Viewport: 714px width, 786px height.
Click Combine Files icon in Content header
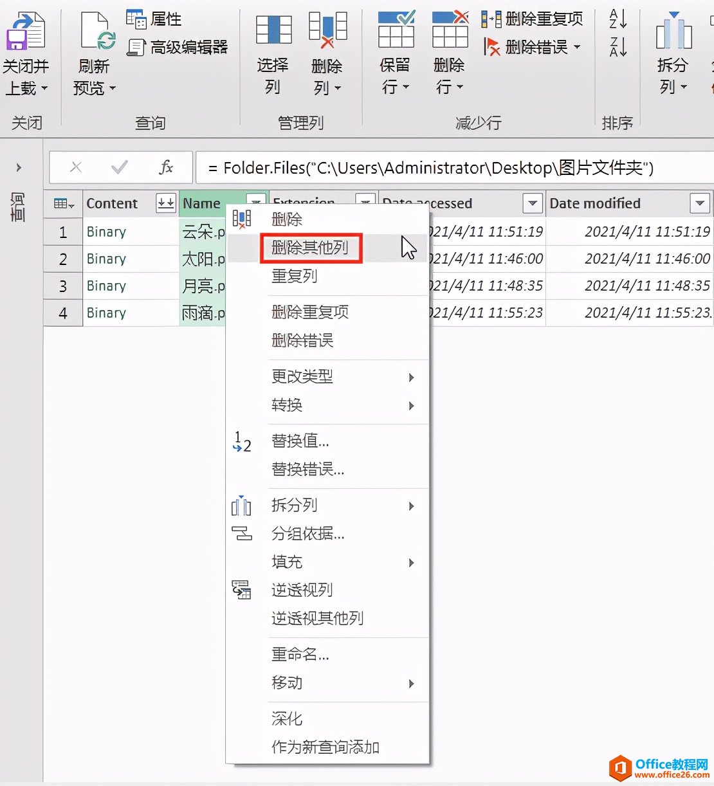pos(166,204)
